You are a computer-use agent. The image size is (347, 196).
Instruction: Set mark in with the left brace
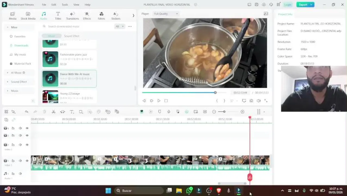(217, 101)
